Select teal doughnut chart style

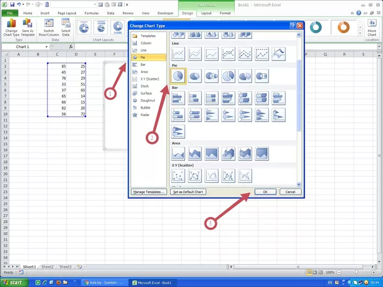tap(316, 27)
